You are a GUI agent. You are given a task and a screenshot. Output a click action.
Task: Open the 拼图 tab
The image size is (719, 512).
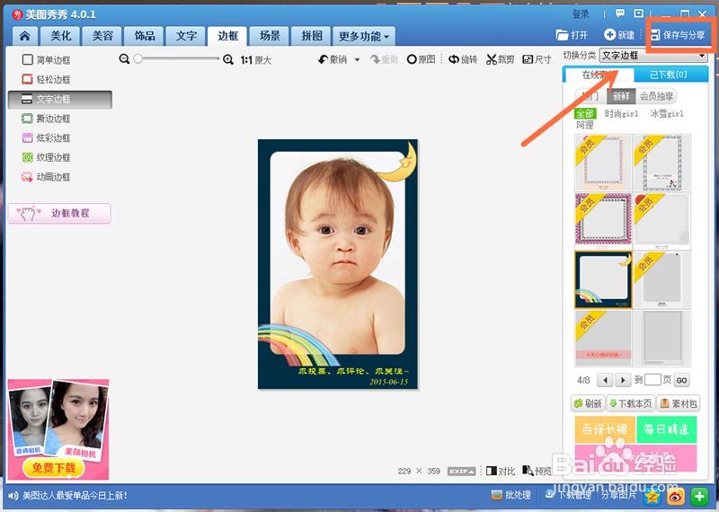pyautogui.click(x=312, y=36)
